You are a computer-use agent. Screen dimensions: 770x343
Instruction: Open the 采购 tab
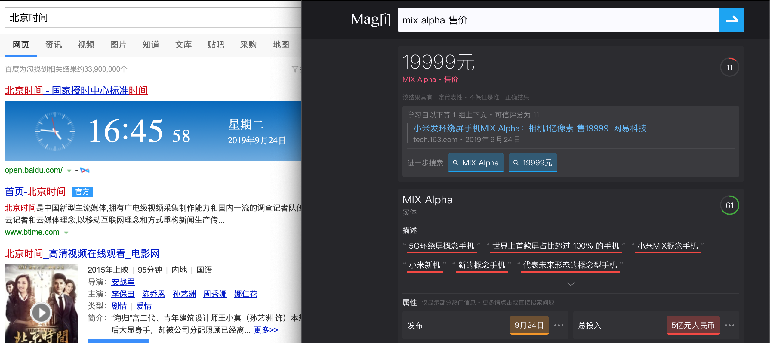pos(248,45)
